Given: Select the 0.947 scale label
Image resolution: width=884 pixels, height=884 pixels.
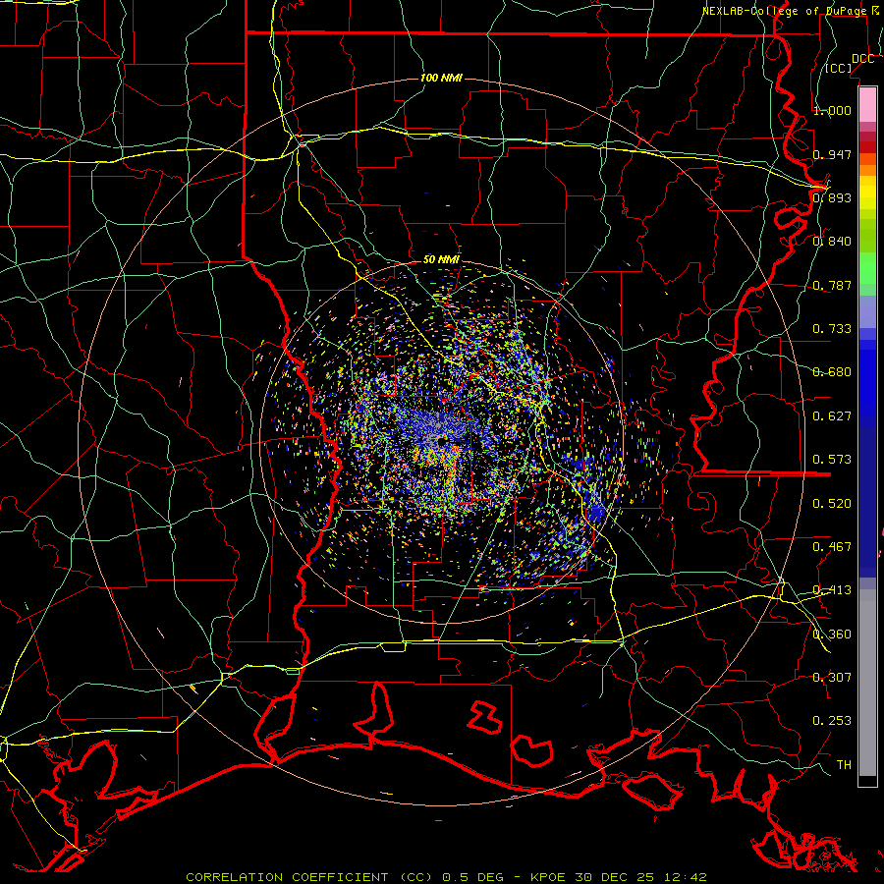Looking at the screenshot, I should (x=832, y=154).
